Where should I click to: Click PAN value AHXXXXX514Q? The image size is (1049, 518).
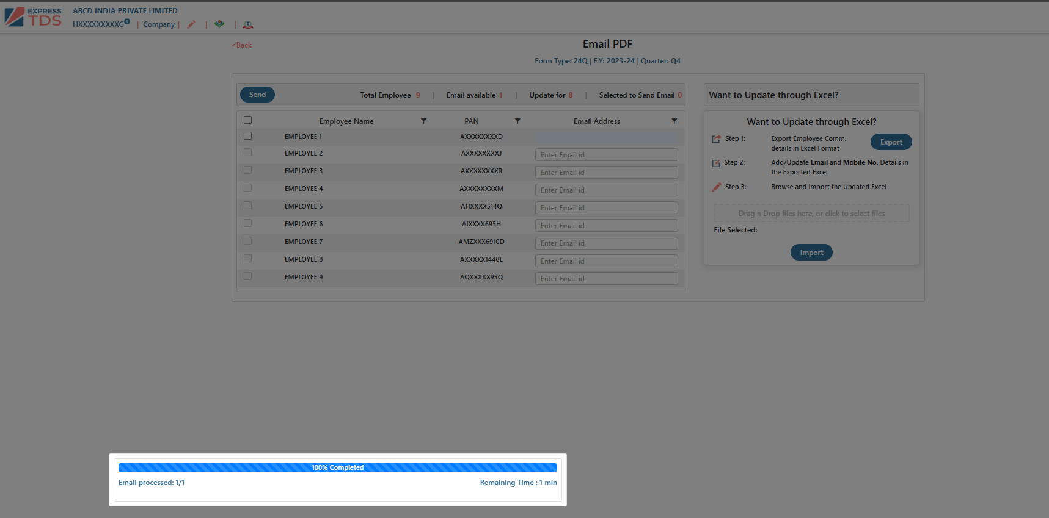coord(481,206)
